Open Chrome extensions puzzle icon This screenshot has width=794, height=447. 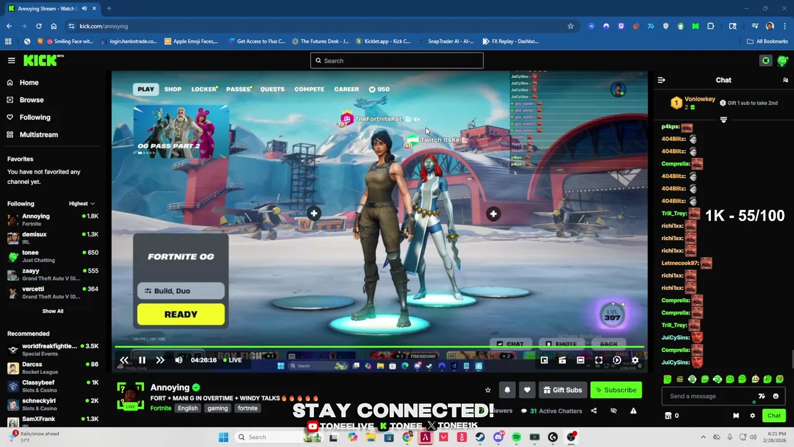(711, 26)
